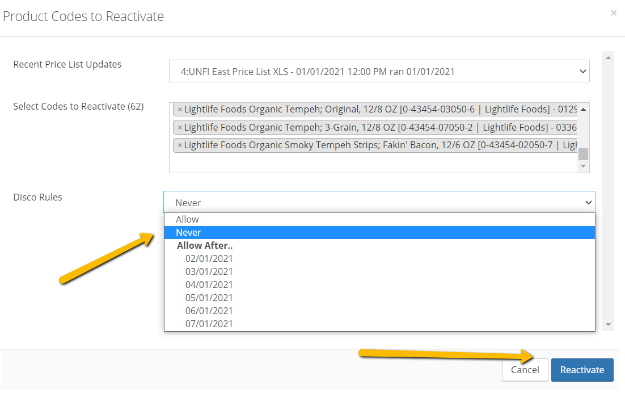Click the dialog's scroll down arrow

609,325
